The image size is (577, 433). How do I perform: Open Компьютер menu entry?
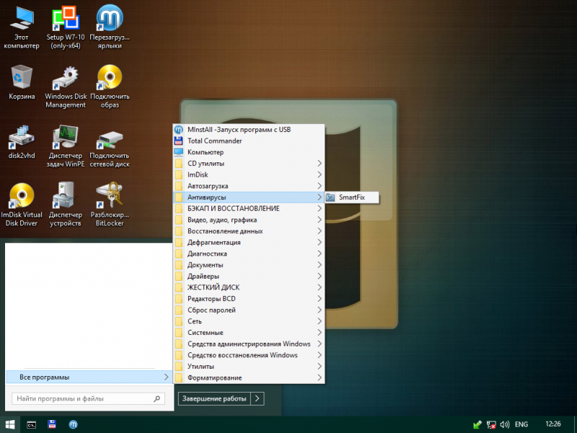(249, 152)
